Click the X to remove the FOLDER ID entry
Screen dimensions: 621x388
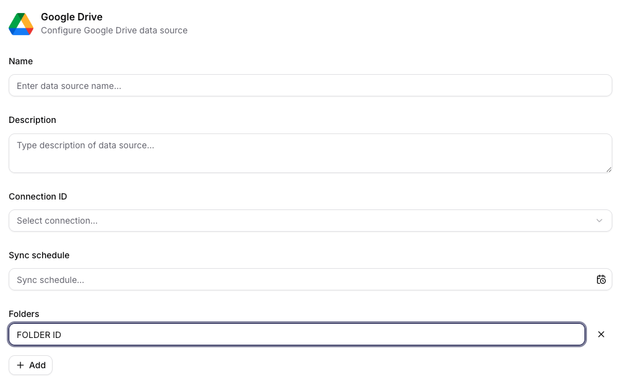tap(601, 334)
